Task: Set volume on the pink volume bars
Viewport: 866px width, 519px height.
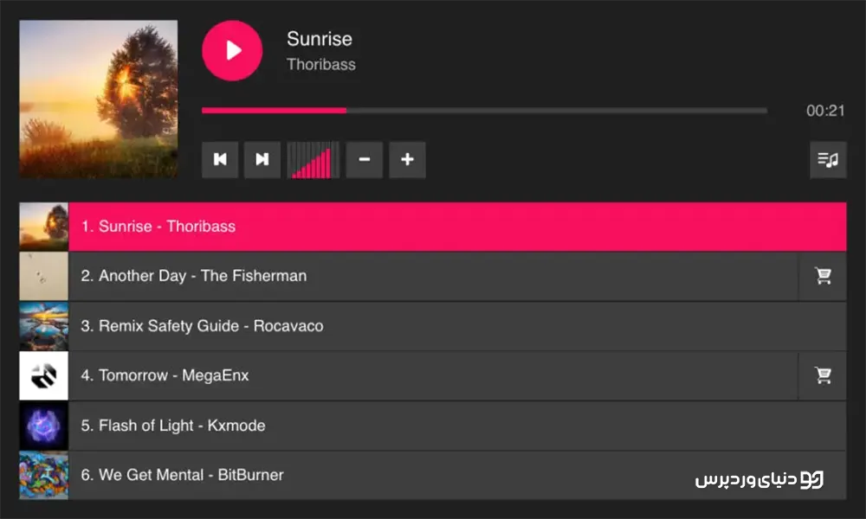Action: 313,160
